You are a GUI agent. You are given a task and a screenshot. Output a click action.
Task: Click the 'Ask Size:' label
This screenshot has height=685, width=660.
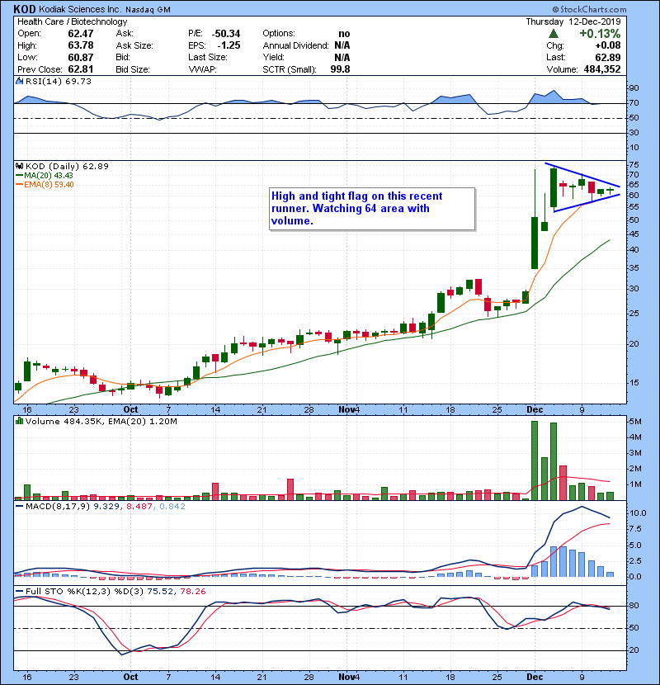pos(134,45)
